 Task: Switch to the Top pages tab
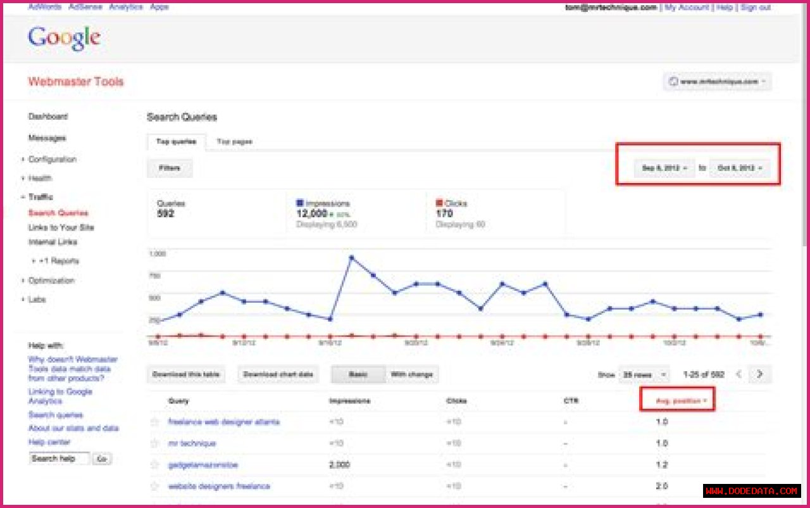(x=234, y=142)
